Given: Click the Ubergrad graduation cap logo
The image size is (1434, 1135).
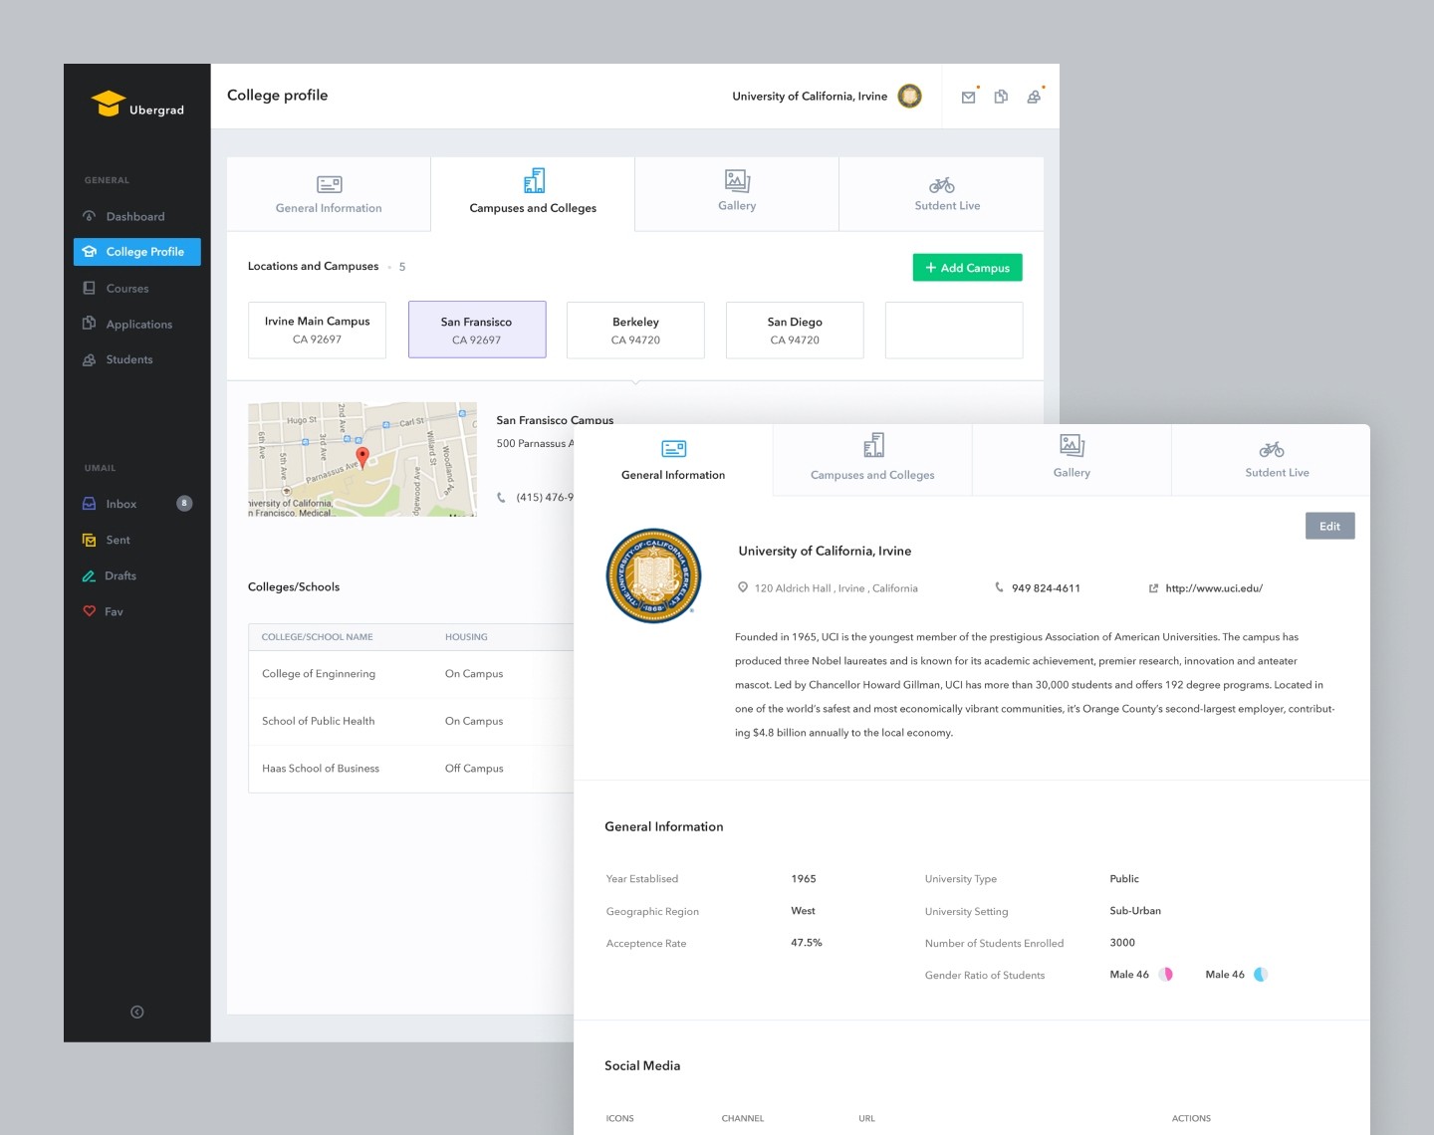Looking at the screenshot, I should pyautogui.click(x=108, y=104).
